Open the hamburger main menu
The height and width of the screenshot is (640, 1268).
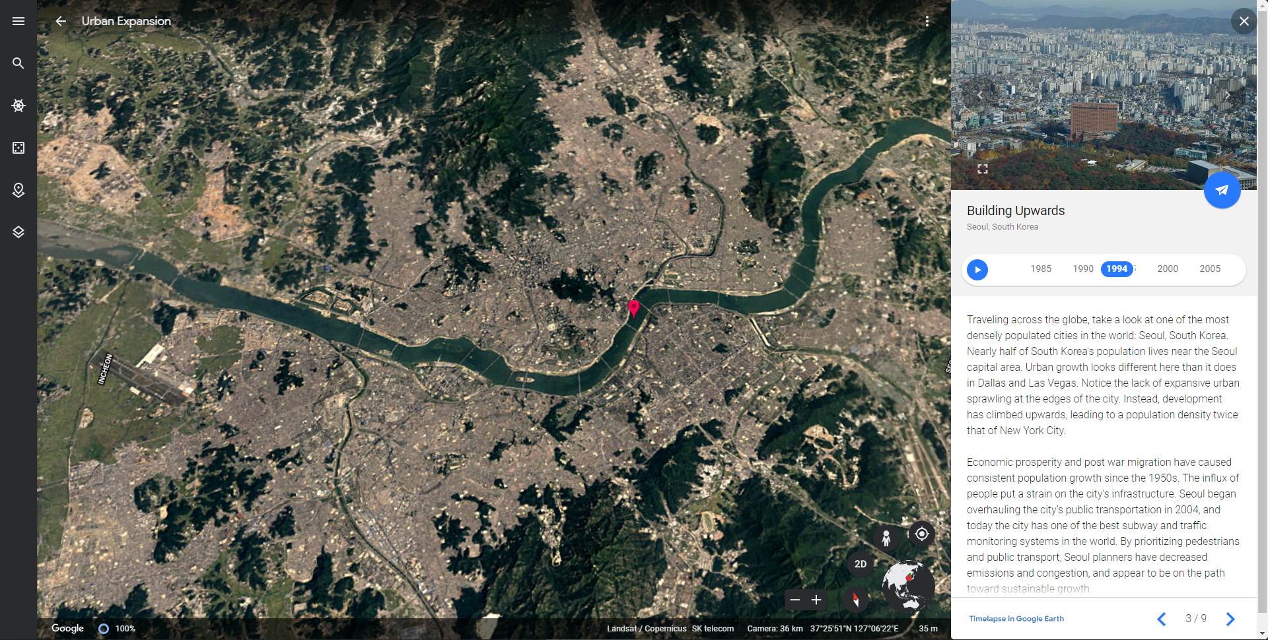coord(18,21)
